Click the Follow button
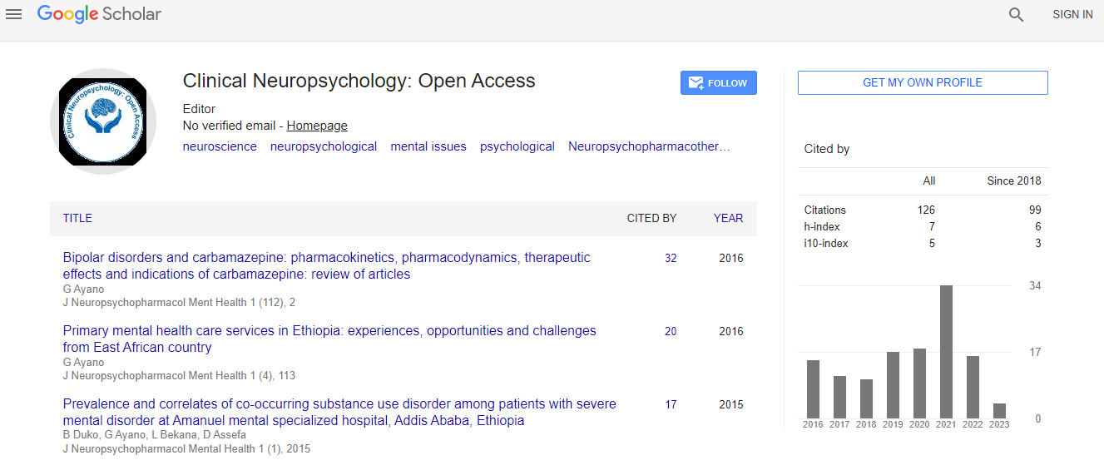Image resolution: width=1104 pixels, height=470 pixels. 718,83
